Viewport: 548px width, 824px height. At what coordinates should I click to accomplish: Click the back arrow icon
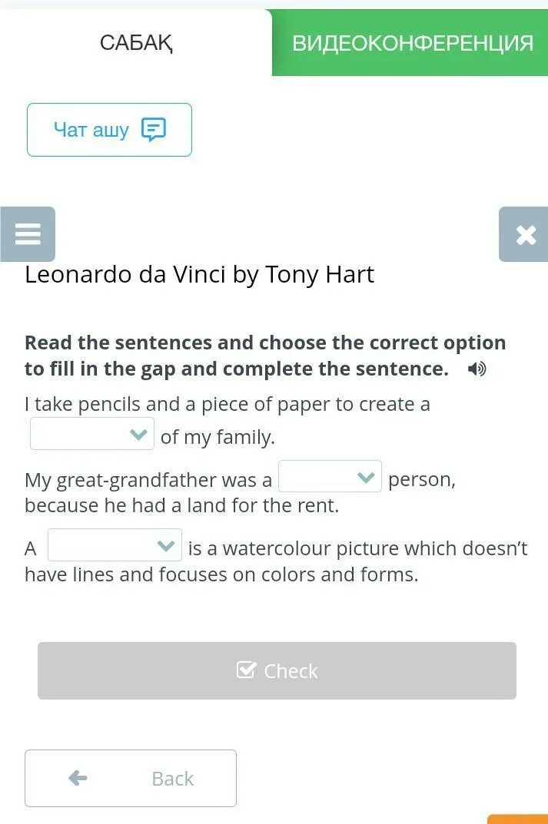[78, 778]
